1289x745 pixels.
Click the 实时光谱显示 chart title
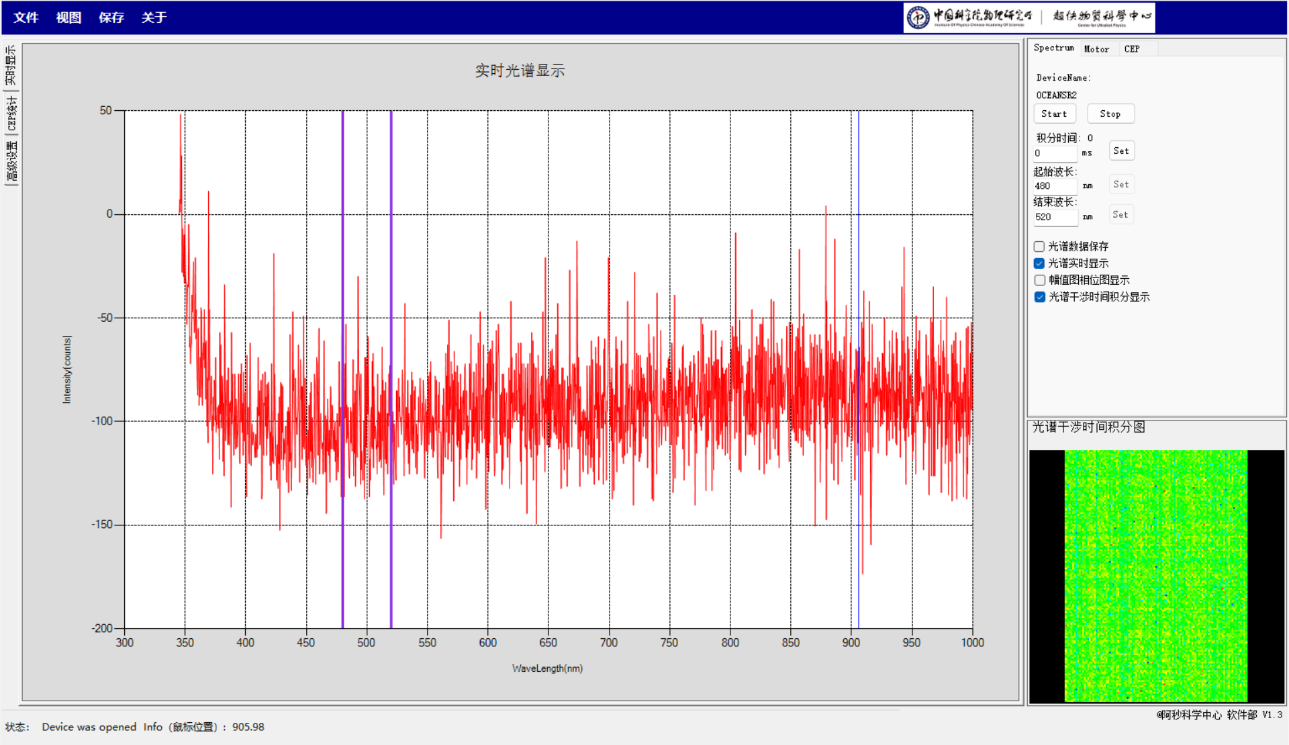520,71
